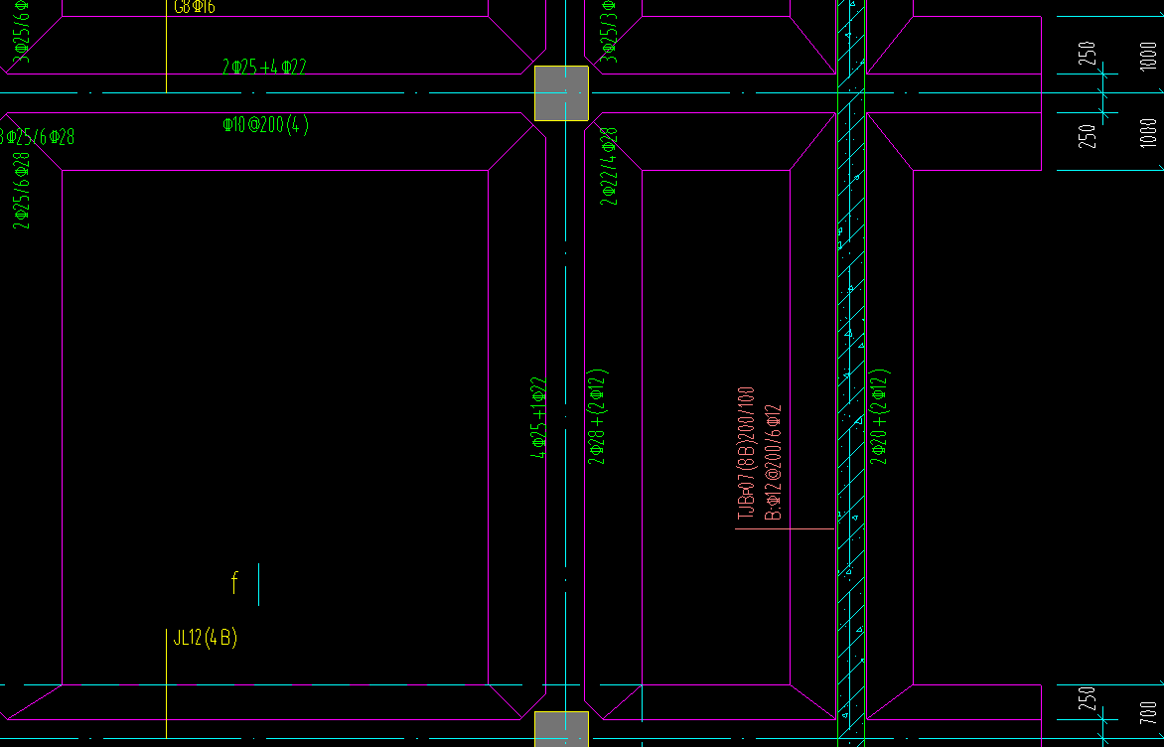
Task: Pick the vertical 2Φ25/6Φ28 rebar text
Action: [x=22, y=191]
